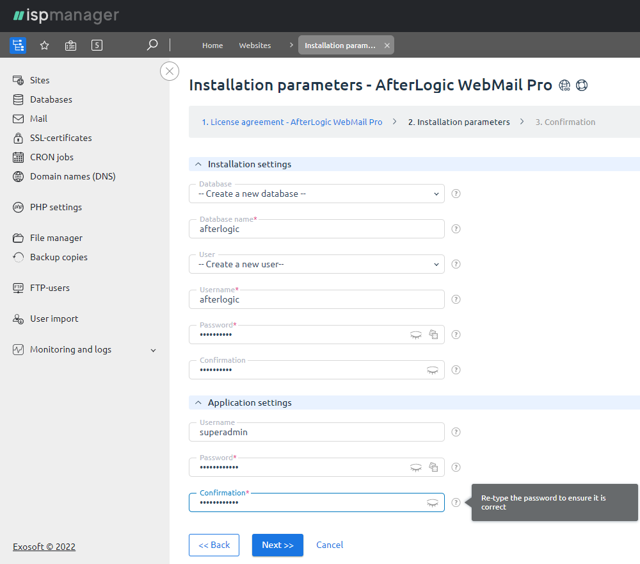
Task: Click the numbered "5" sessions icon
Action: [97, 45]
